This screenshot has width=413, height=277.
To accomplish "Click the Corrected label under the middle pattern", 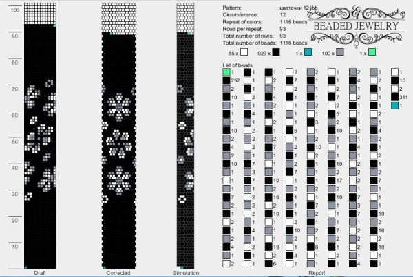I will 118,273.
